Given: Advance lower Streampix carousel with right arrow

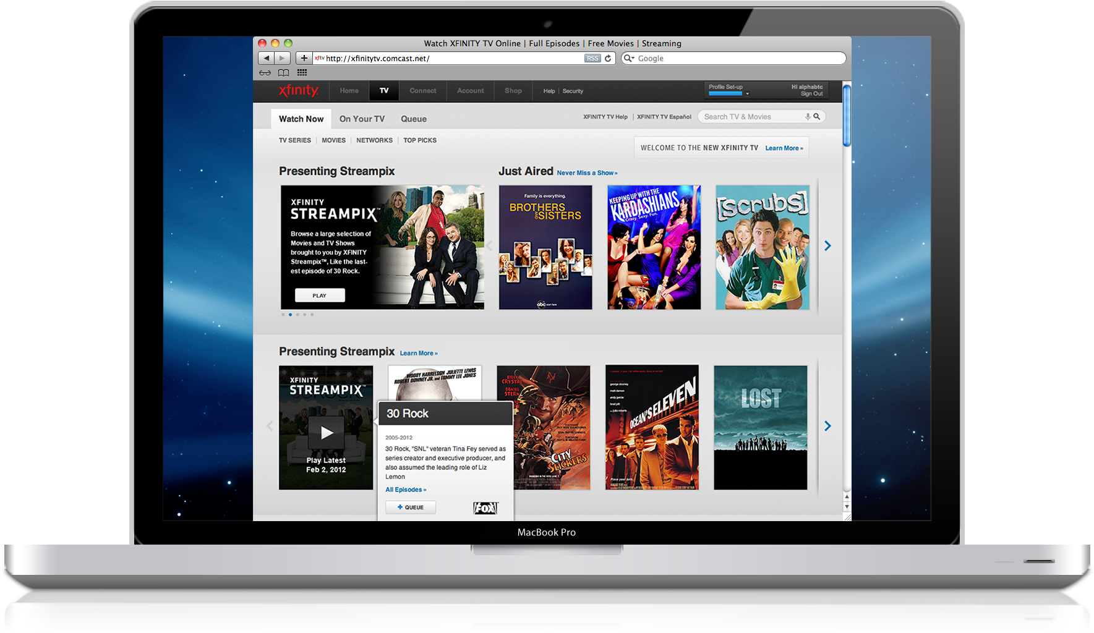Looking at the screenshot, I should (x=827, y=426).
